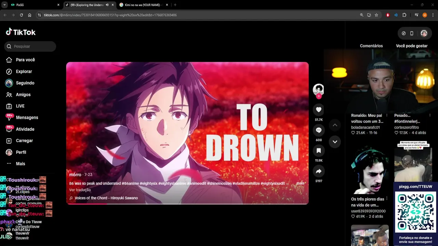Open user8393939392000 profile
The height and width of the screenshot is (246, 438).
point(368,211)
